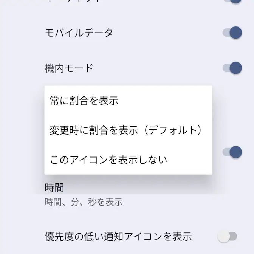Enable 優先度の低い通知アイコンを表示 switch
Viewport: 254px width, 254px height.
pos(227,237)
